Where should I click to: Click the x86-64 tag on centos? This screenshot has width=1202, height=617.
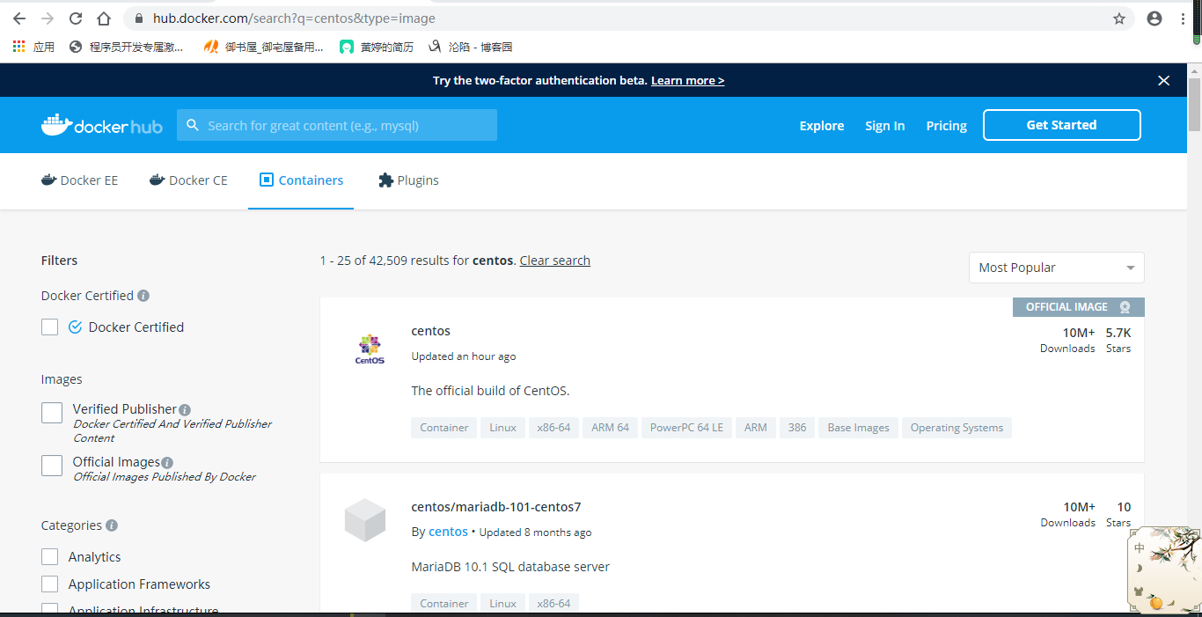[553, 428]
